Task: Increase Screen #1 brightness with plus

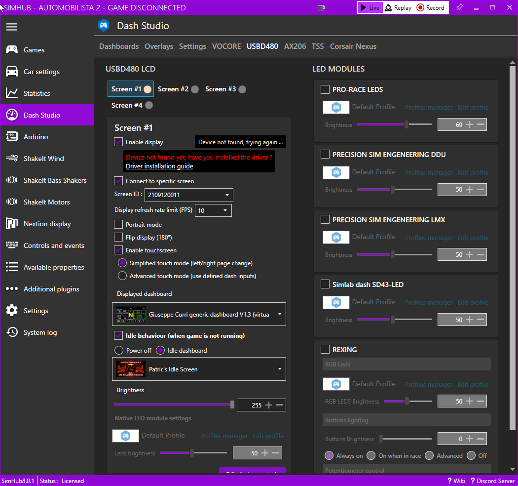Action: pos(269,405)
